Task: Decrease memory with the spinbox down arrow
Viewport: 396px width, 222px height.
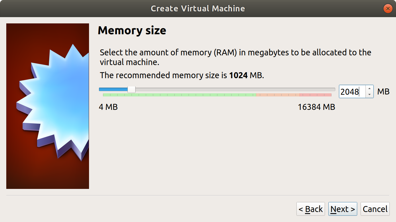Action: 369,95
